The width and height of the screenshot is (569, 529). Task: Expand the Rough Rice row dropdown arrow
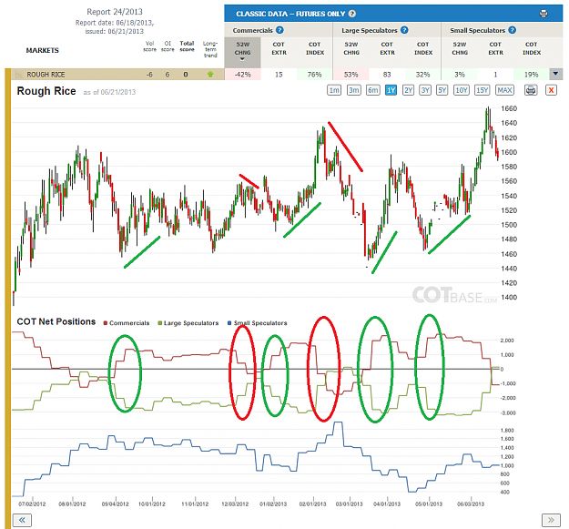pos(555,74)
